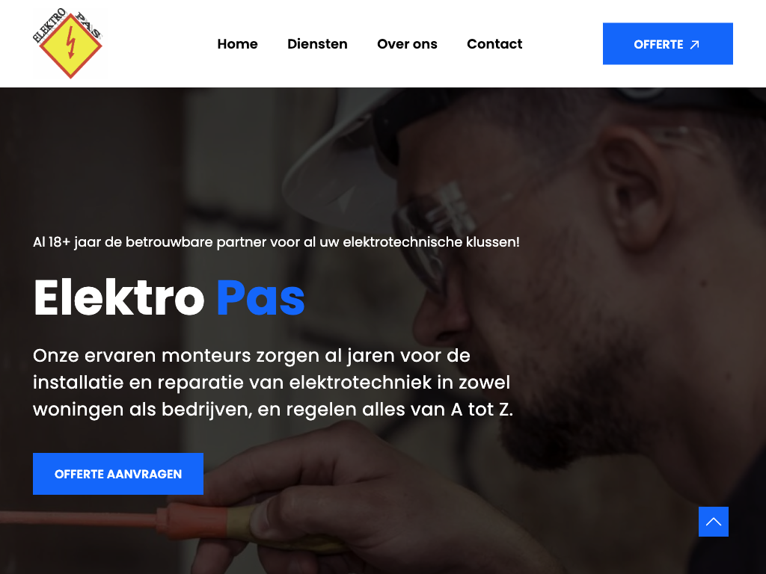The height and width of the screenshot is (574, 766).
Task: Click the 'Onze ervaren monteurs' paragraph first line
Action: pyautogui.click(x=251, y=356)
